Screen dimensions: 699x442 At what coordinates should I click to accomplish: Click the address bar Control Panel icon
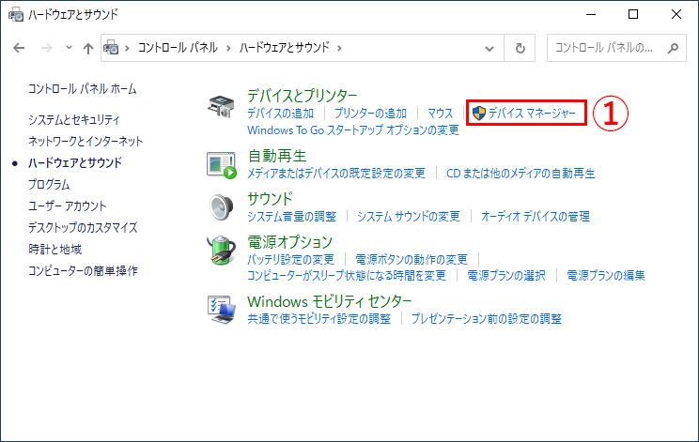tap(111, 48)
